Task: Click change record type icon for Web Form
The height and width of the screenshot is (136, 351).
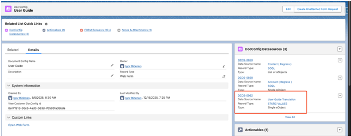Action: point(224,77)
